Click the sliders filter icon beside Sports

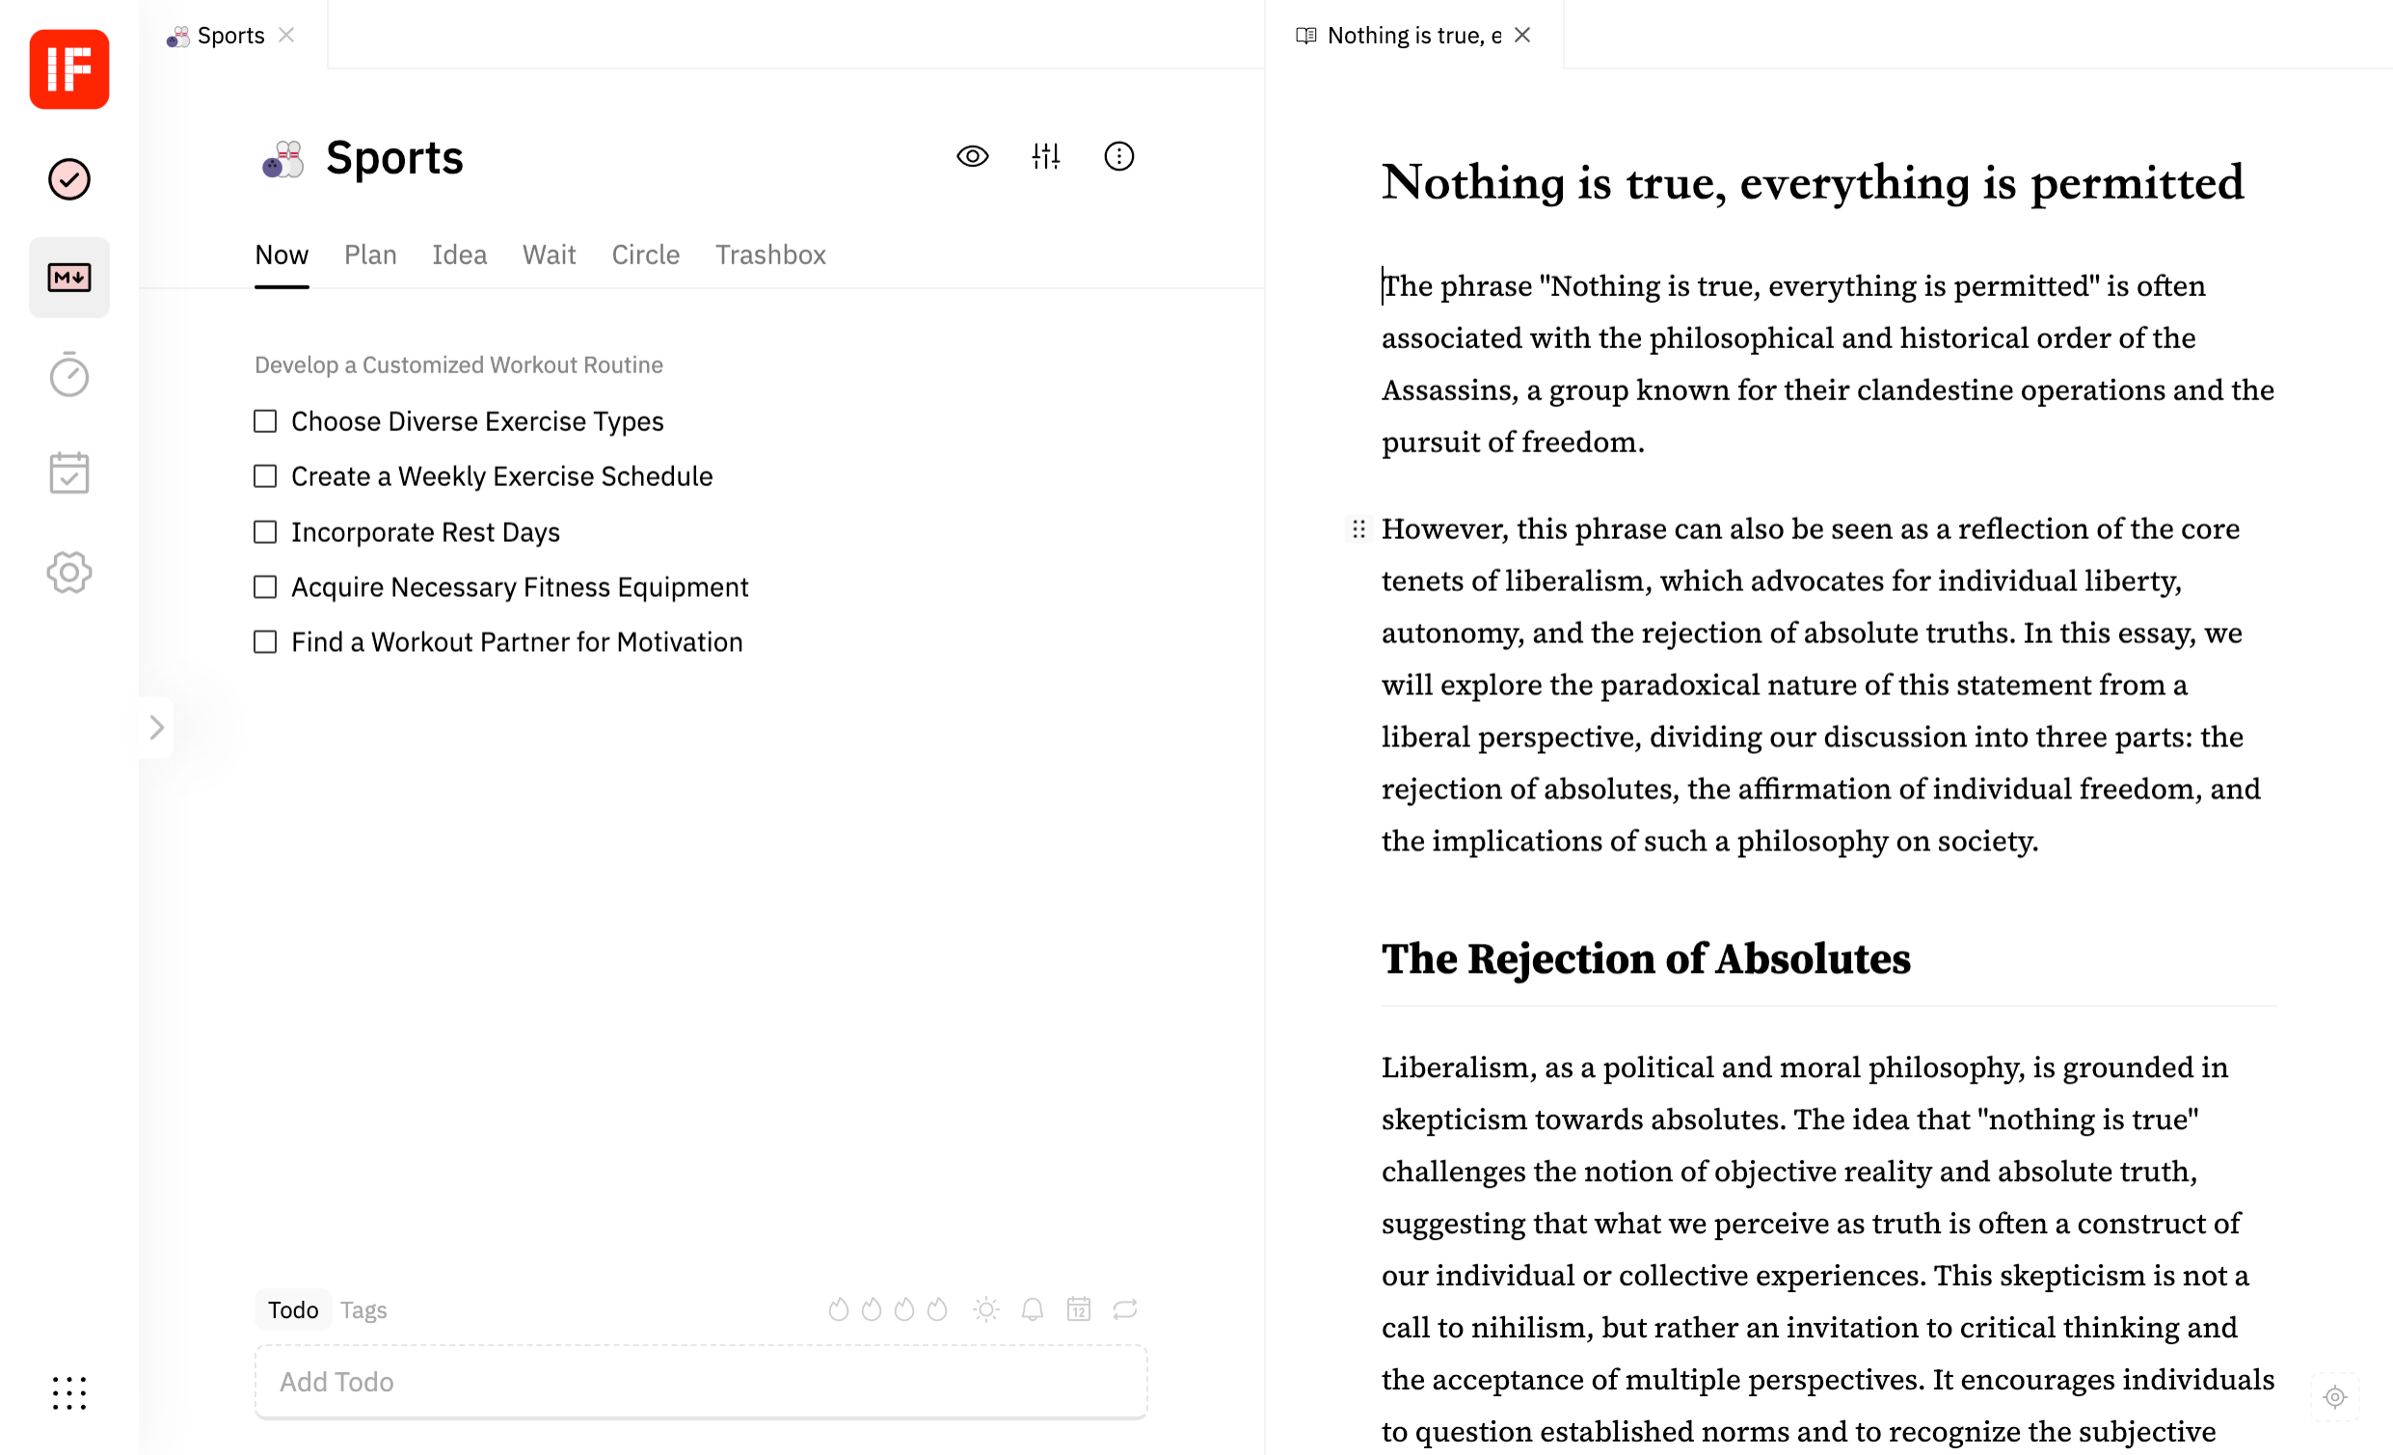(x=1046, y=156)
